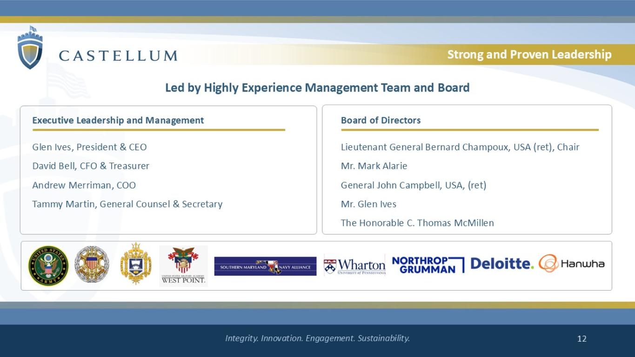Click the Castellum shield logo
This screenshot has width=635, height=357.
coord(30,48)
